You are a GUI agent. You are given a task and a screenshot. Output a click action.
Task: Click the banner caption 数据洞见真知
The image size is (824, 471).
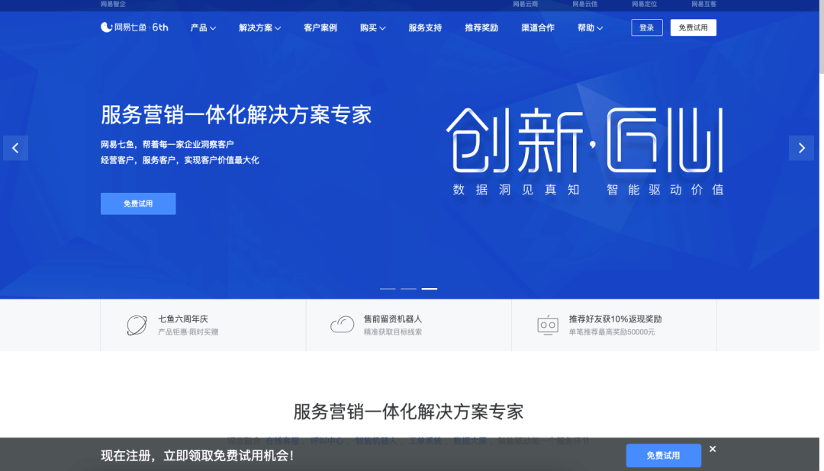pyautogui.click(x=516, y=190)
